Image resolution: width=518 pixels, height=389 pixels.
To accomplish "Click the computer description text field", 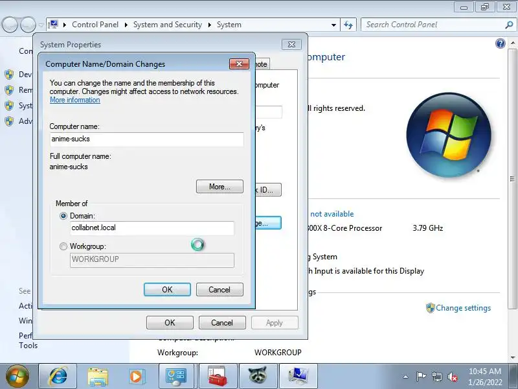I will point(269,112).
